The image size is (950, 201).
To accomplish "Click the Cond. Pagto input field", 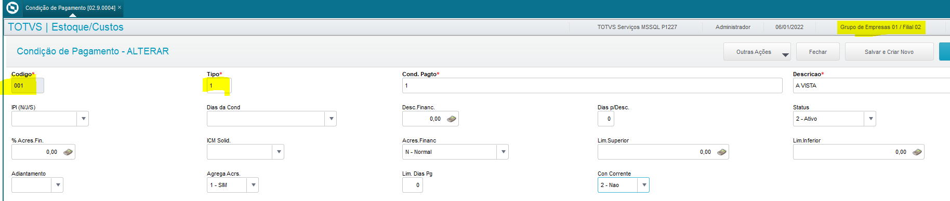I will coord(592,85).
